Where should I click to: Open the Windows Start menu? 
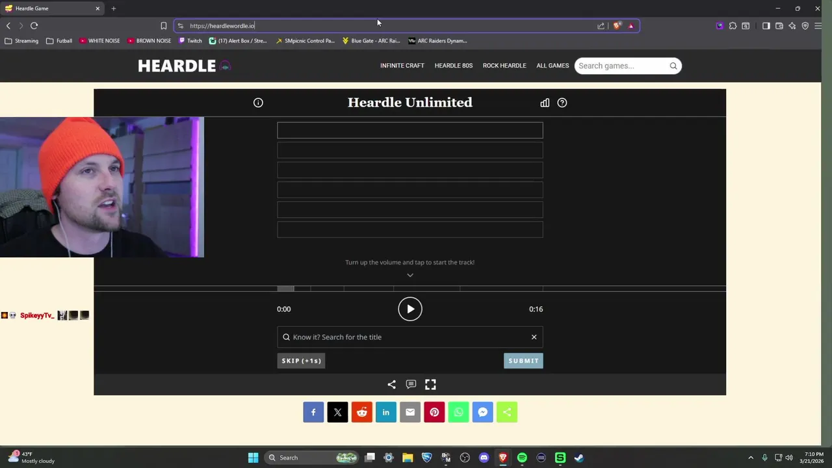point(253,458)
